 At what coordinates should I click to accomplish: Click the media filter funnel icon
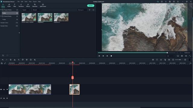click(x=90, y=10)
